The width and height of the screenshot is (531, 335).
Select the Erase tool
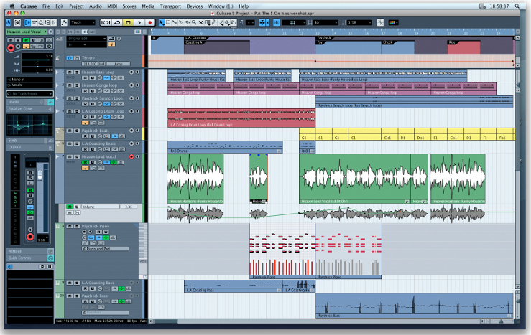point(188,23)
